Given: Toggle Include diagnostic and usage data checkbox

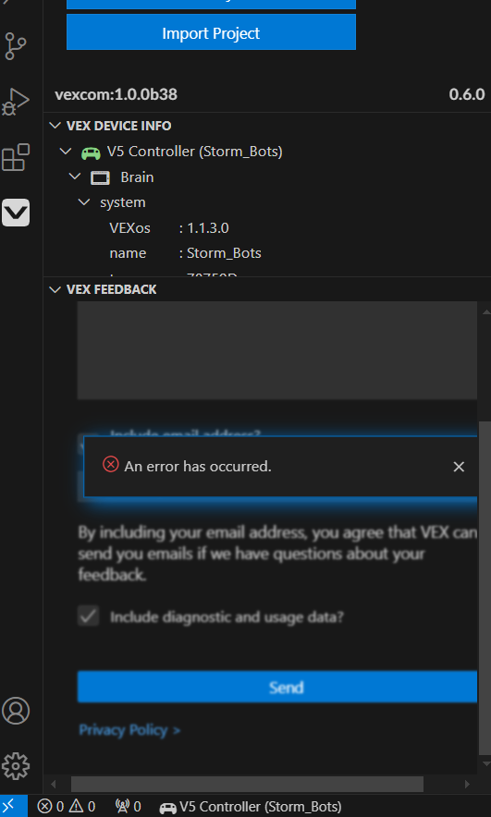Looking at the screenshot, I should (x=88, y=616).
